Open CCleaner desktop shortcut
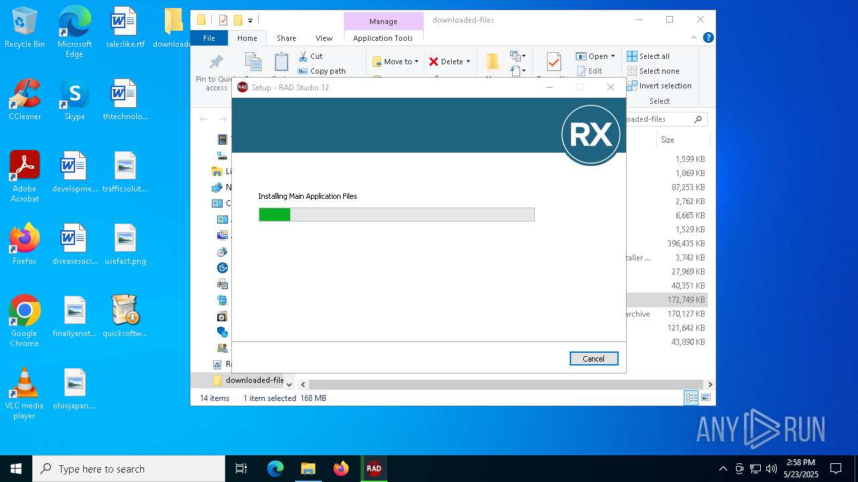Viewport: 858px width, 482px height. click(x=25, y=100)
